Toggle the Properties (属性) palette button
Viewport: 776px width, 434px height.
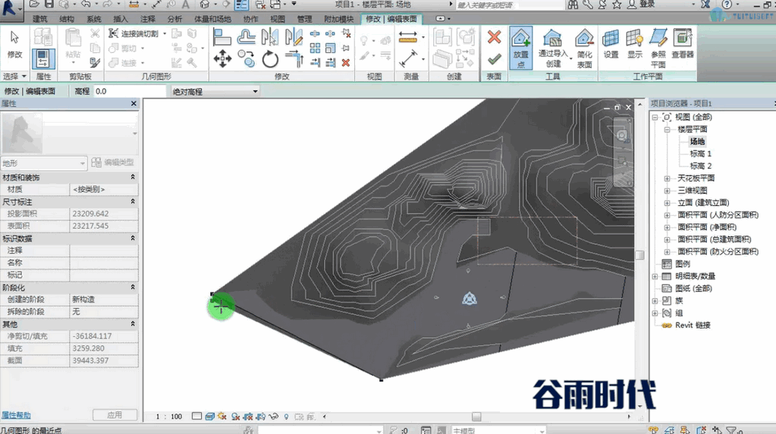tap(43, 59)
